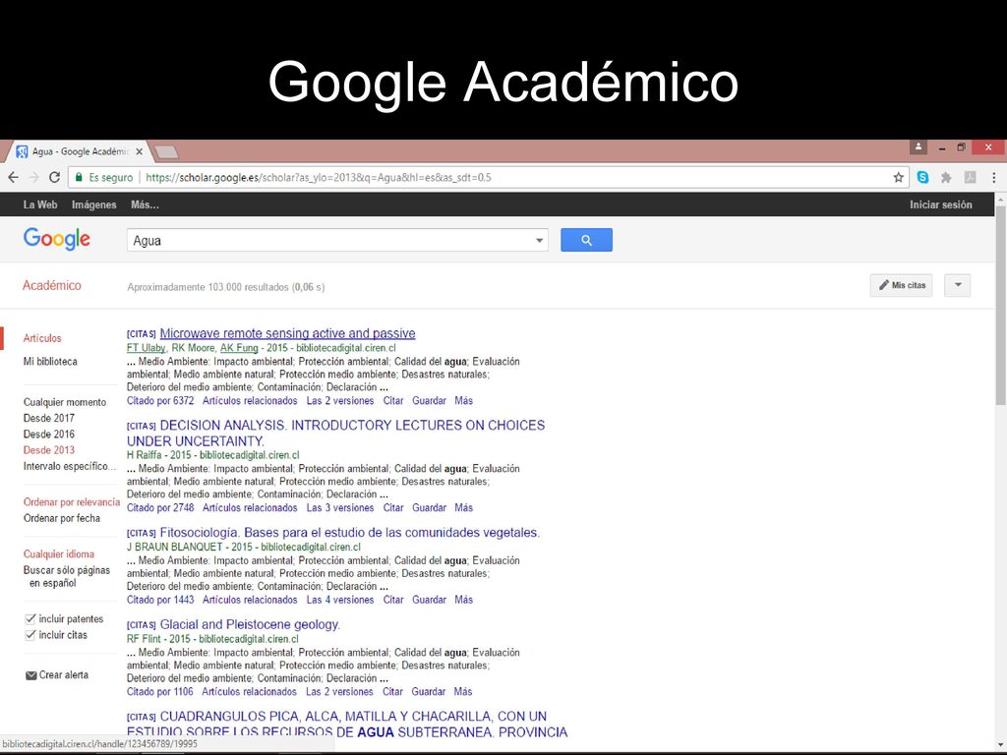1007x755 pixels.
Task: Open La Web in the top bar
Action: click(x=40, y=204)
